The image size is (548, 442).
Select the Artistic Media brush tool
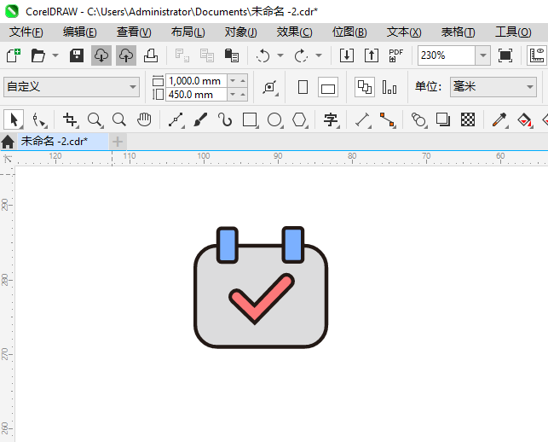200,119
